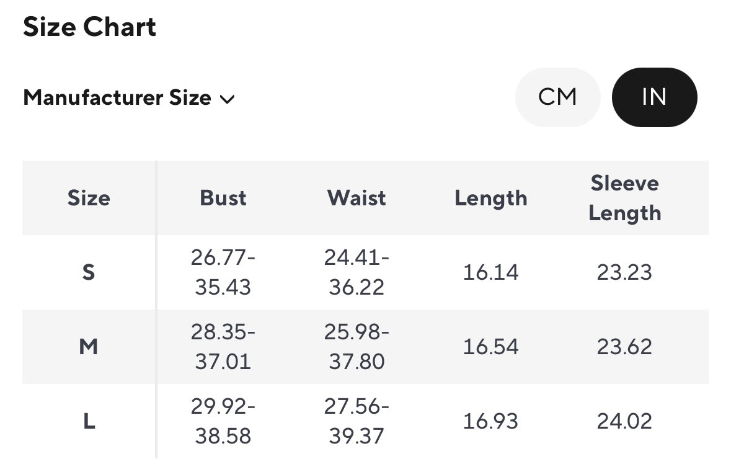Select the S size row label
The image size is (731, 464).
click(89, 272)
